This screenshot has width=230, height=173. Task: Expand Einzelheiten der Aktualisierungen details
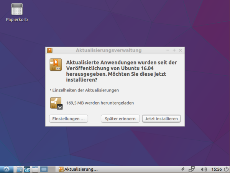84,90
